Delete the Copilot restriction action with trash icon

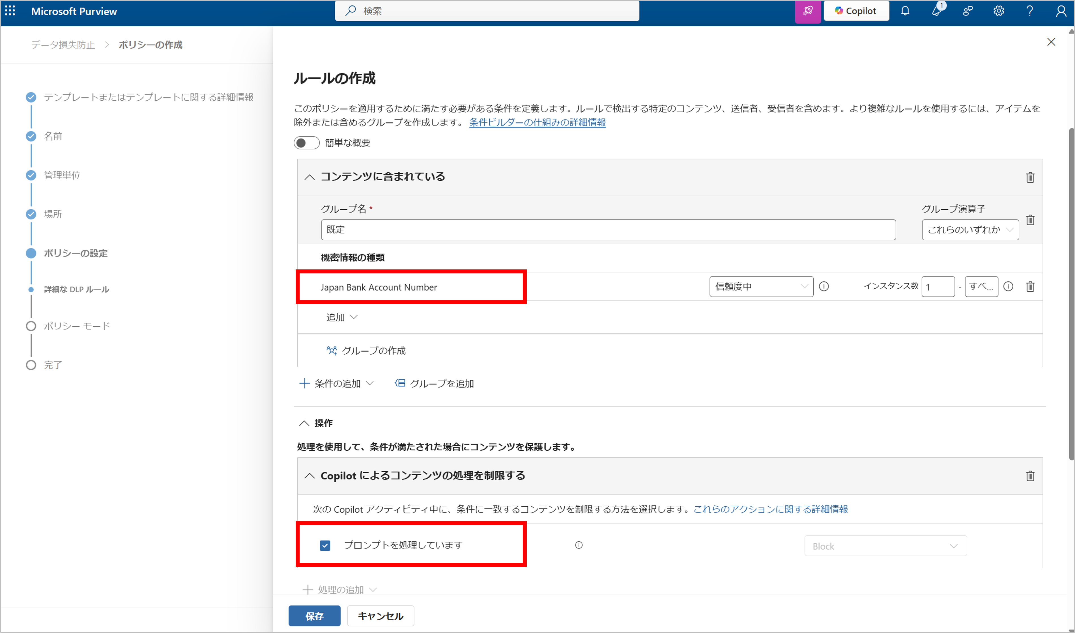[1030, 476]
